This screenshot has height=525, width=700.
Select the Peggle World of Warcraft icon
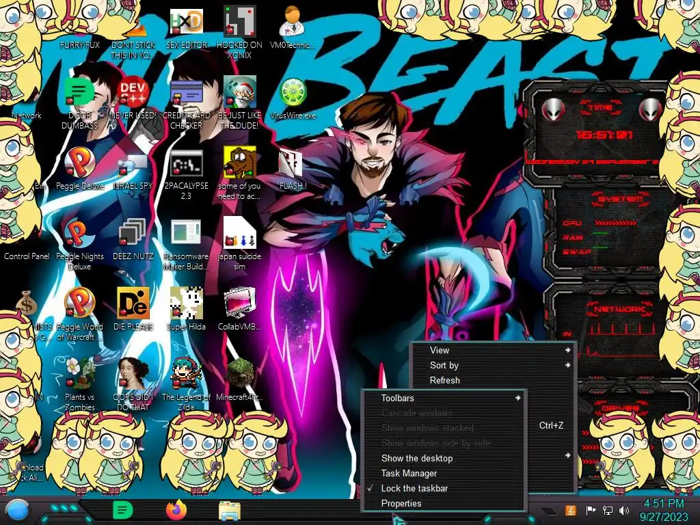tap(80, 314)
